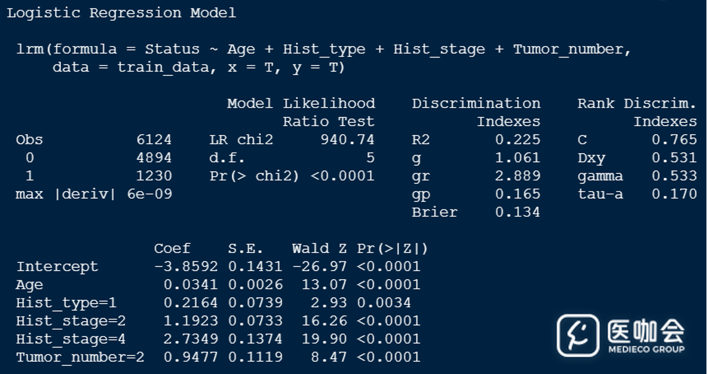
Task: Click the lrm formula line
Action: tap(324, 49)
